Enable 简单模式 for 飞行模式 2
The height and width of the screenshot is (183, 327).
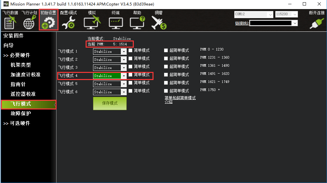tap(130, 59)
